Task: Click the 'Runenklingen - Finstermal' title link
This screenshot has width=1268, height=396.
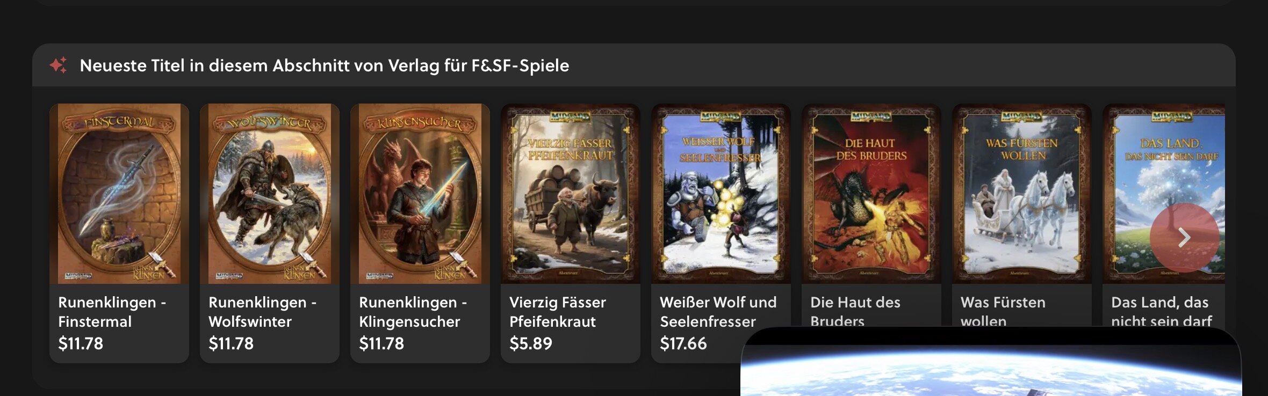Action: tap(112, 312)
